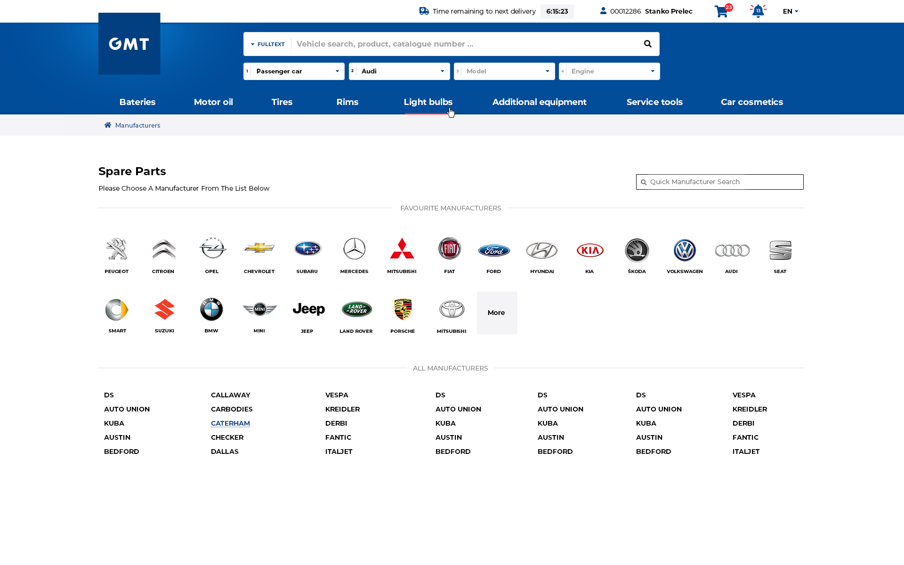Open the Light bulbs menu
The image size is (904, 565).
[x=428, y=102]
